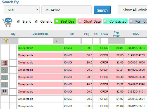Click quantity box for $3.52 Omeprazole row
This screenshot has height=109, width=147.
(x=13, y=84)
